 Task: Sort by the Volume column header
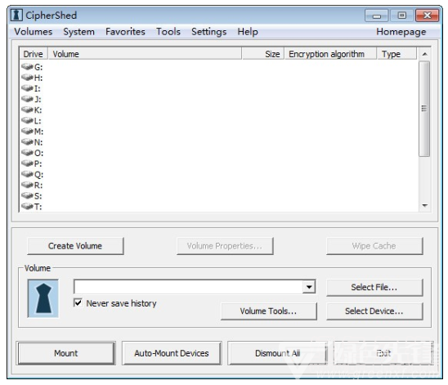[145, 54]
